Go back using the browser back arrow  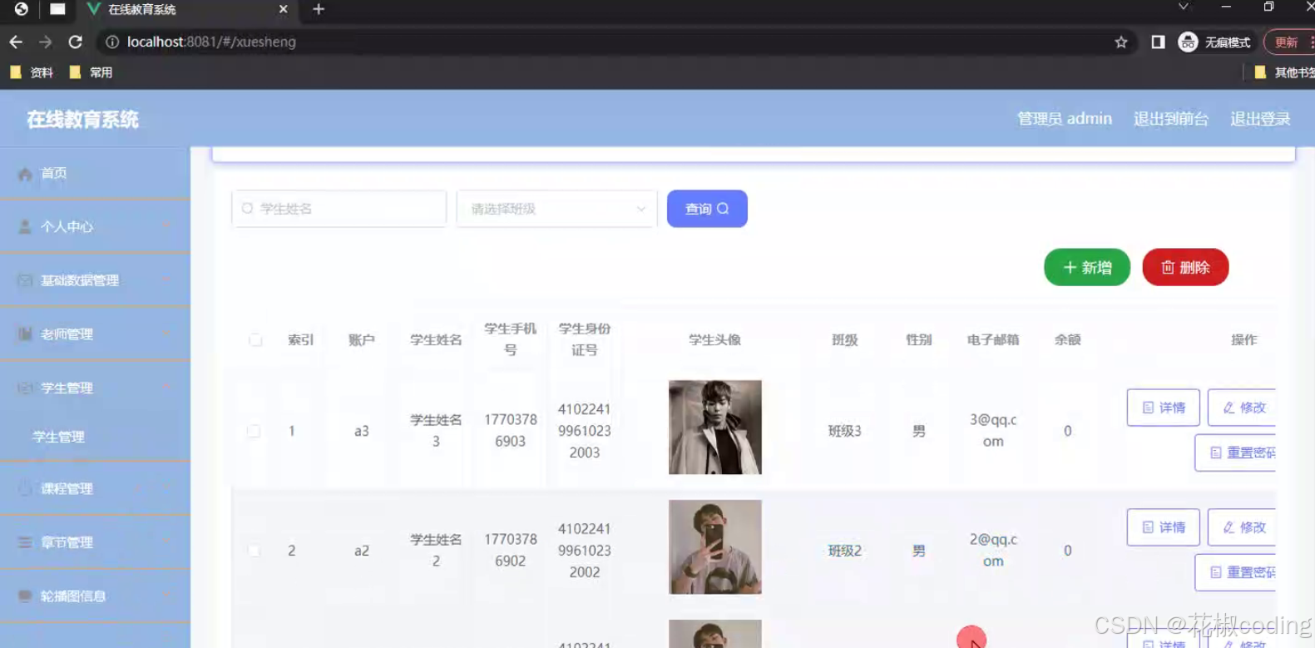tap(16, 42)
